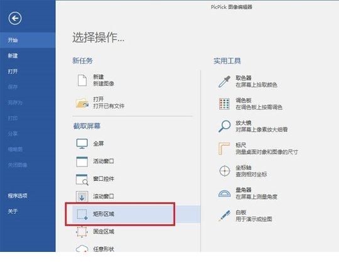Click the 任意形状 capture label
Screen dimensions: 339x262
tap(104, 249)
